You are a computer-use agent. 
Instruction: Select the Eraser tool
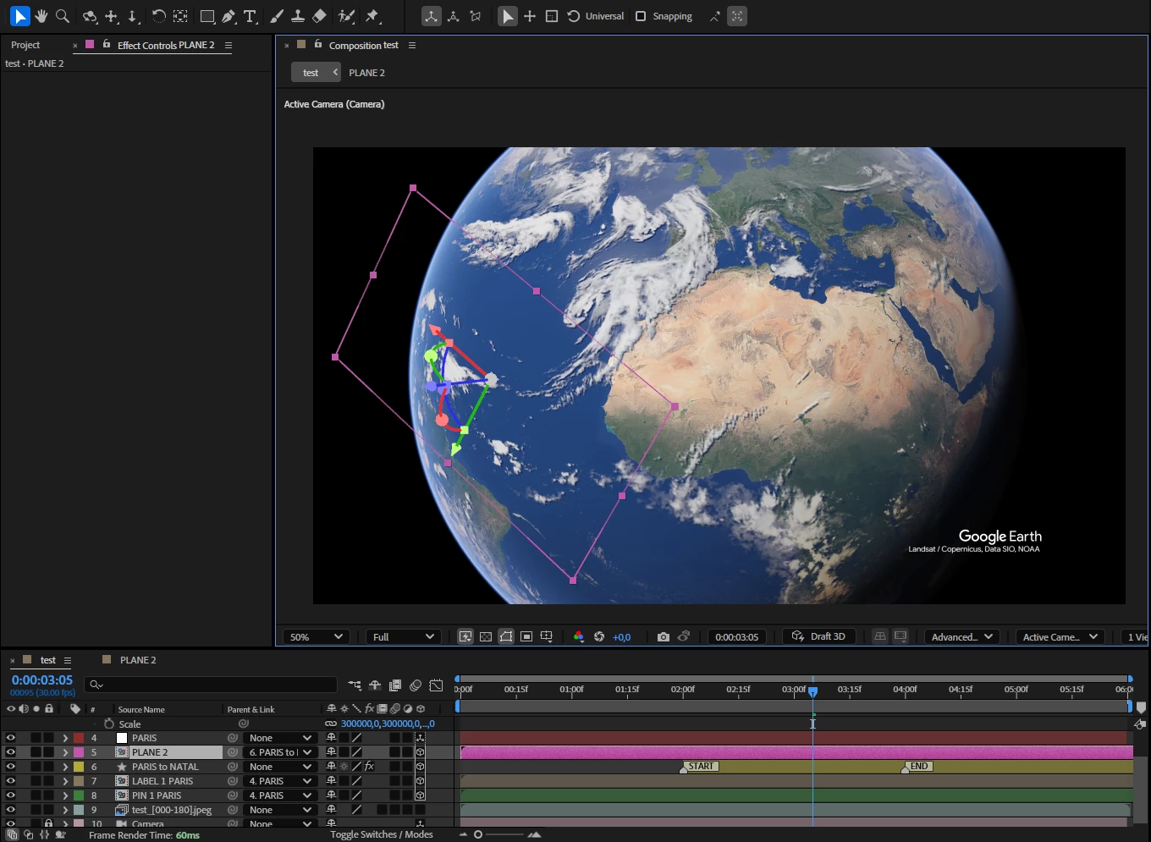[x=319, y=16]
